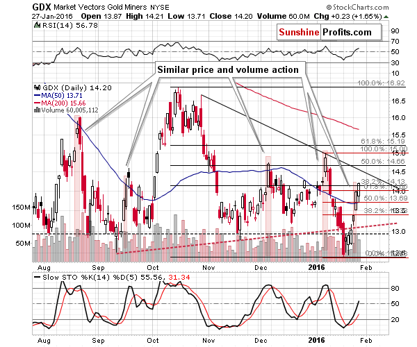Click the red MA(200) line end near 15.66

[358, 129]
